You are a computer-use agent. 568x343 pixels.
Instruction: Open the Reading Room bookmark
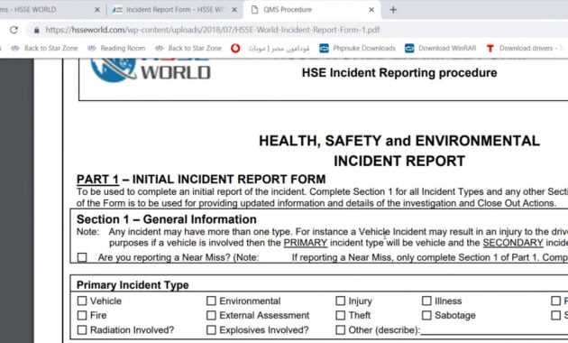pyautogui.click(x=116, y=48)
